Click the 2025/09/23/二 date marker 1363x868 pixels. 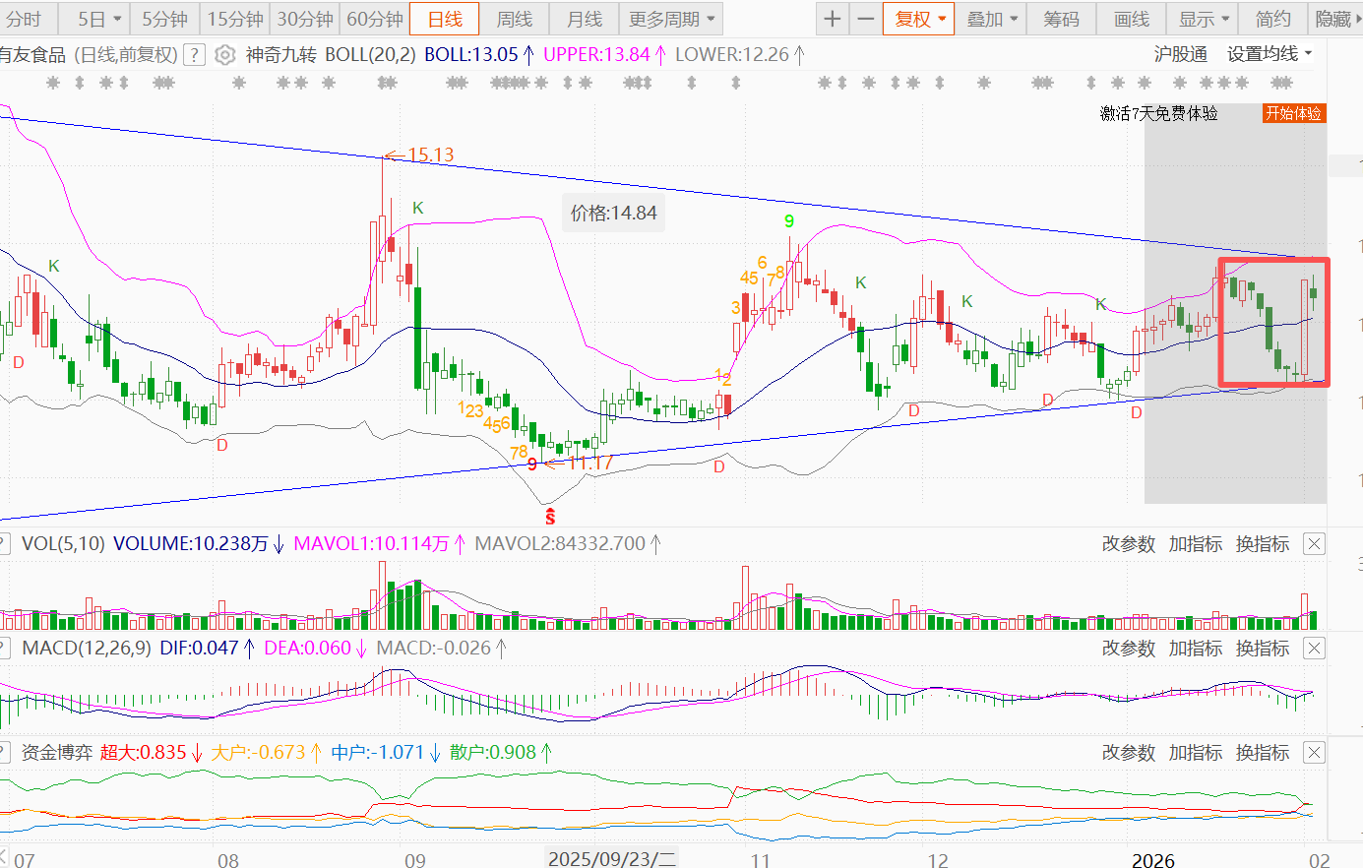612,858
